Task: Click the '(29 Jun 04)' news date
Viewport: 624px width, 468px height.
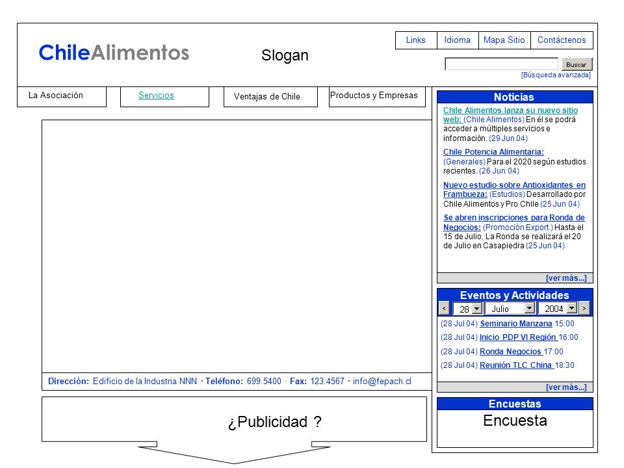Action: pos(508,138)
